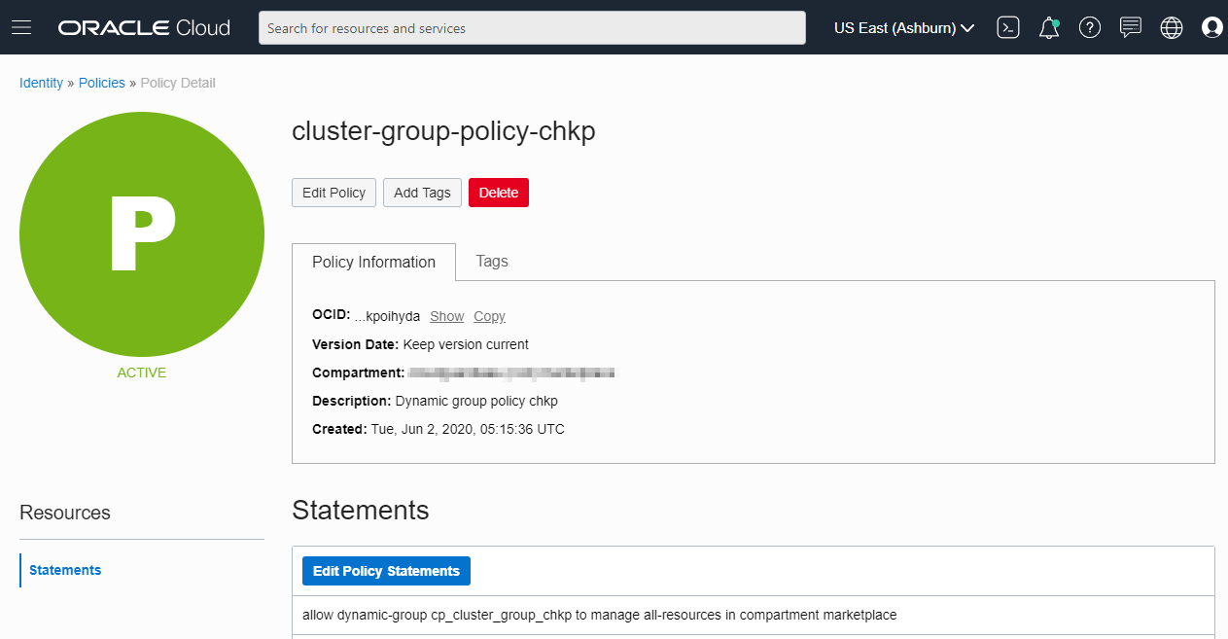Click the Oracle Cloud logo
Screen dimensions: 1228x639
pos(144,28)
